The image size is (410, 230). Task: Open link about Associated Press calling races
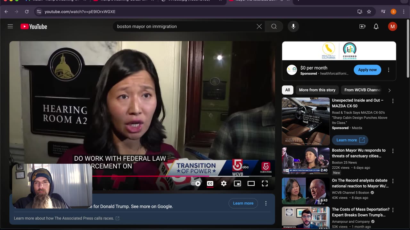click(67, 218)
